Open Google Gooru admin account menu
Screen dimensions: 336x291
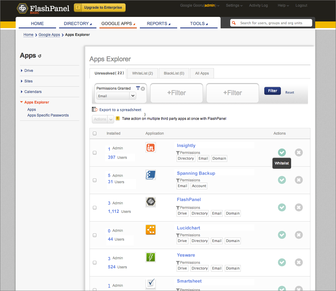point(200,5)
